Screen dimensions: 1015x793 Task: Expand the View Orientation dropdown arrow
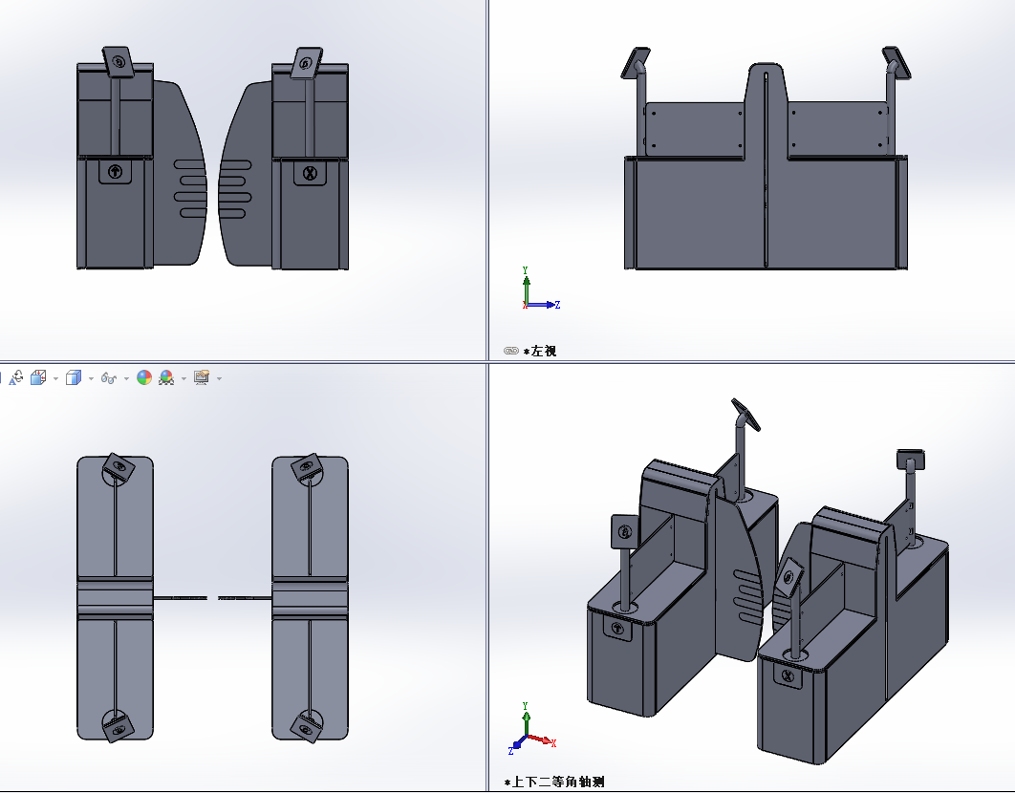coord(55,378)
